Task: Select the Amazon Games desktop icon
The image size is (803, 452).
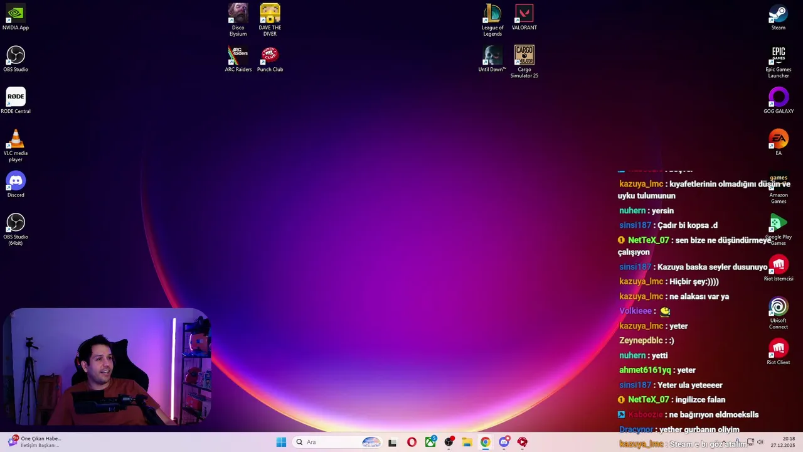Action: click(779, 188)
